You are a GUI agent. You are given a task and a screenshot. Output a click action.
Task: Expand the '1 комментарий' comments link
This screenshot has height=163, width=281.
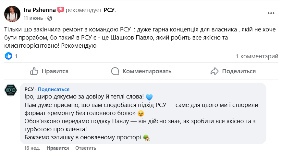point(257,56)
